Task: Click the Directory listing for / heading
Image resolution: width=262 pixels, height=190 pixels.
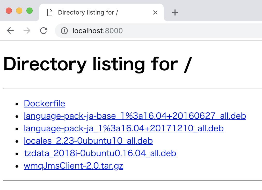Action: (x=98, y=65)
